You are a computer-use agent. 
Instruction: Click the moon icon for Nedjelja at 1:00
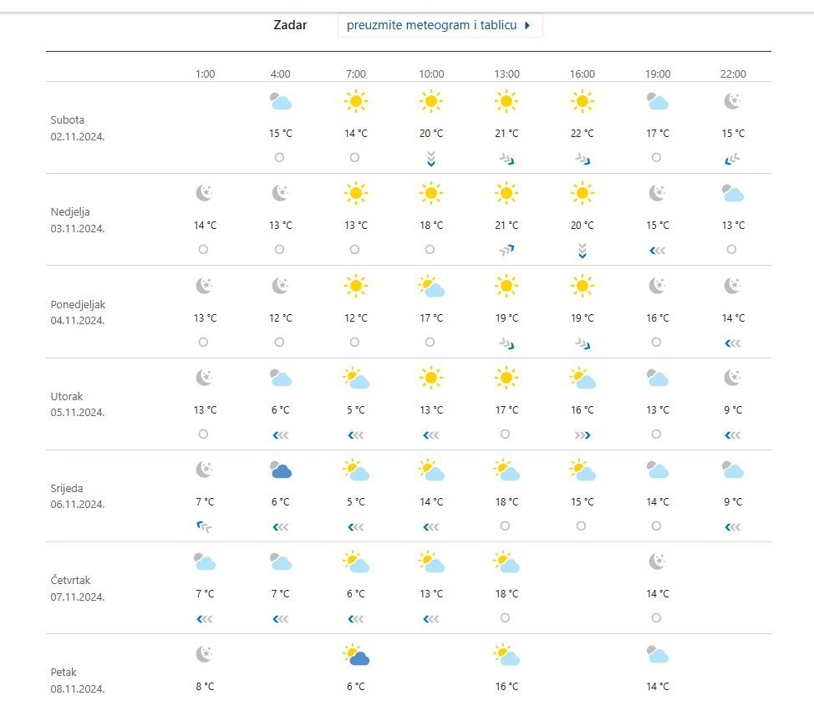[205, 194]
